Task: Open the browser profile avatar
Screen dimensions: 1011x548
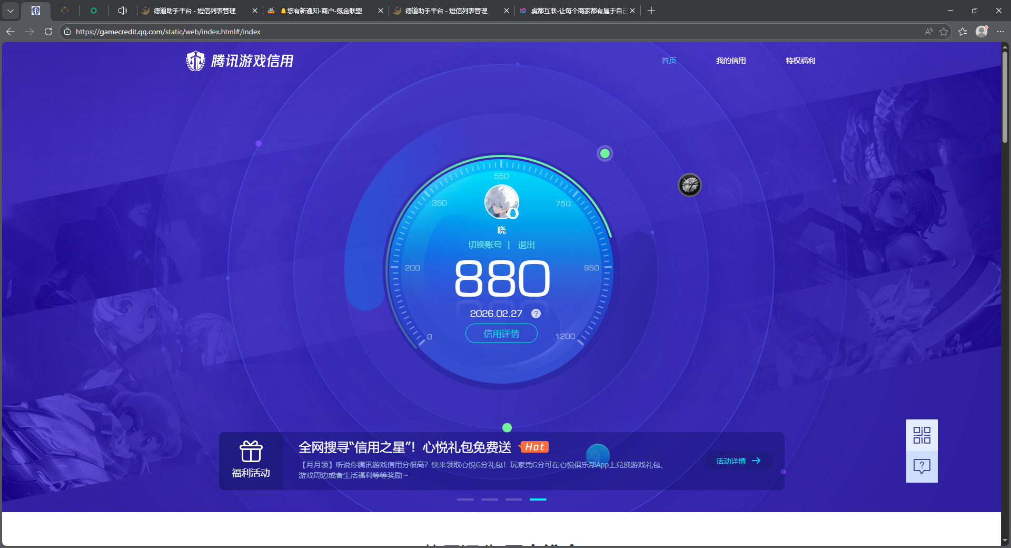Action: (x=982, y=32)
